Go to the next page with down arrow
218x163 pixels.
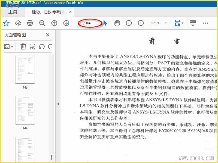tap(66, 23)
